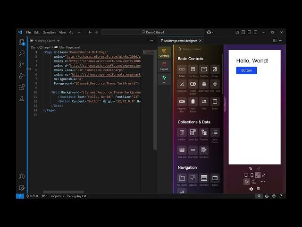Choose the TreeView control icon
The image size is (302, 227).
[204, 132]
